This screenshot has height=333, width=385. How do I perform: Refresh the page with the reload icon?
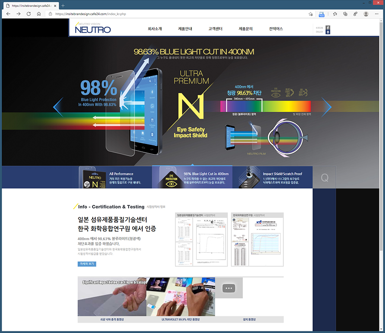point(28,14)
